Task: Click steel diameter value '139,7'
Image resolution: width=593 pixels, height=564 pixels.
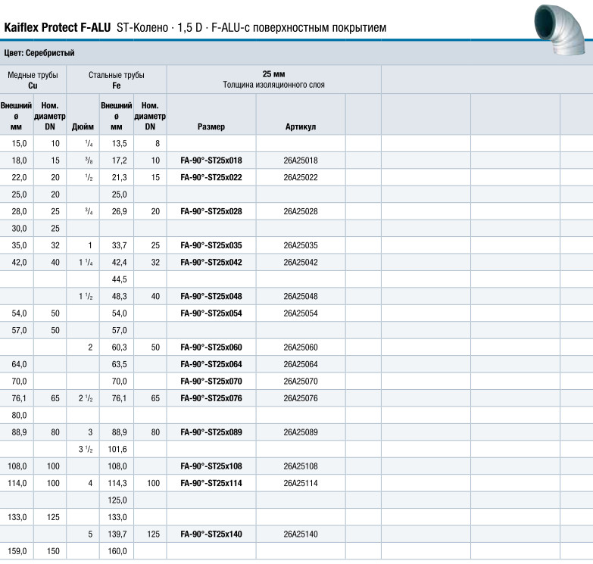Action: (x=117, y=534)
